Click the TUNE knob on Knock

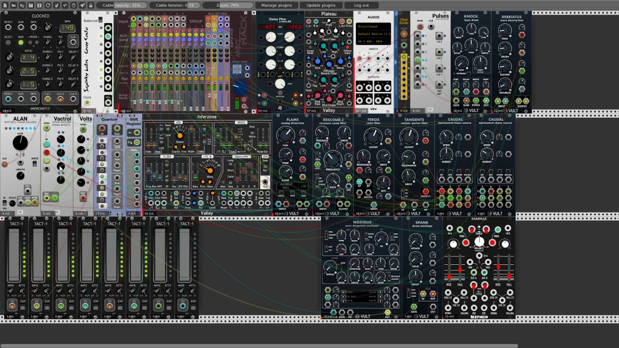click(471, 46)
